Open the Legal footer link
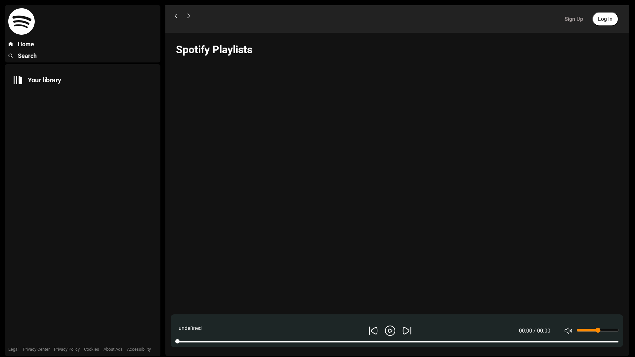This screenshot has height=357, width=635. (x=13, y=349)
